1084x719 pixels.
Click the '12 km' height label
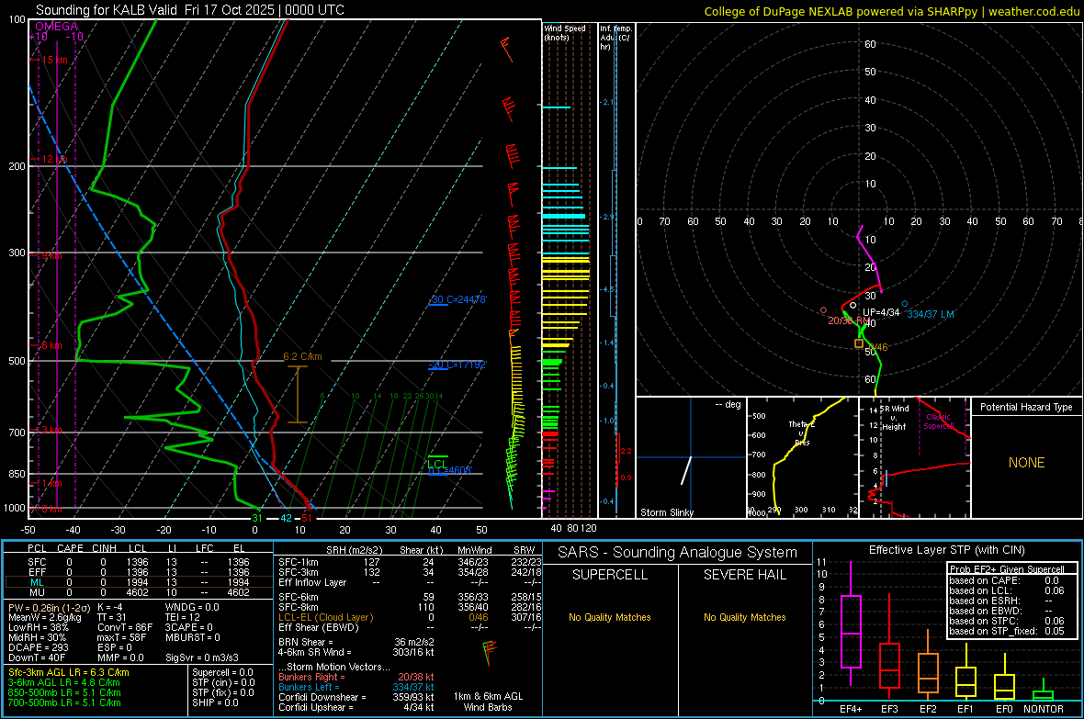point(54,159)
